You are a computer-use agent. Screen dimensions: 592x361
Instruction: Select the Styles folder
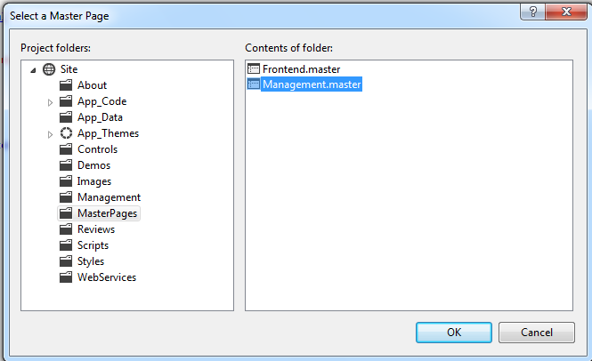91,261
